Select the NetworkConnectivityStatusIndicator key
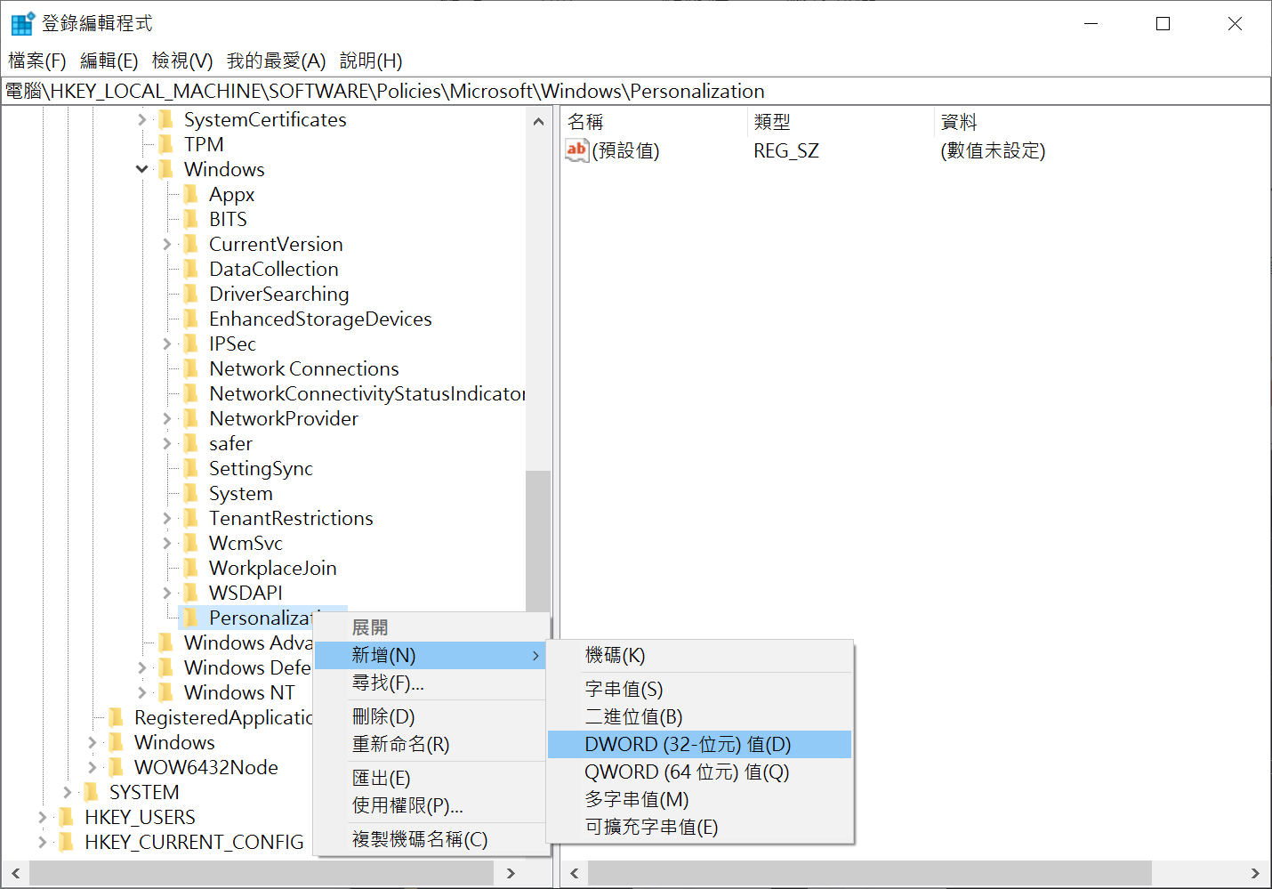This screenshot has height=889, width=1272. click(x=366, y=393)
